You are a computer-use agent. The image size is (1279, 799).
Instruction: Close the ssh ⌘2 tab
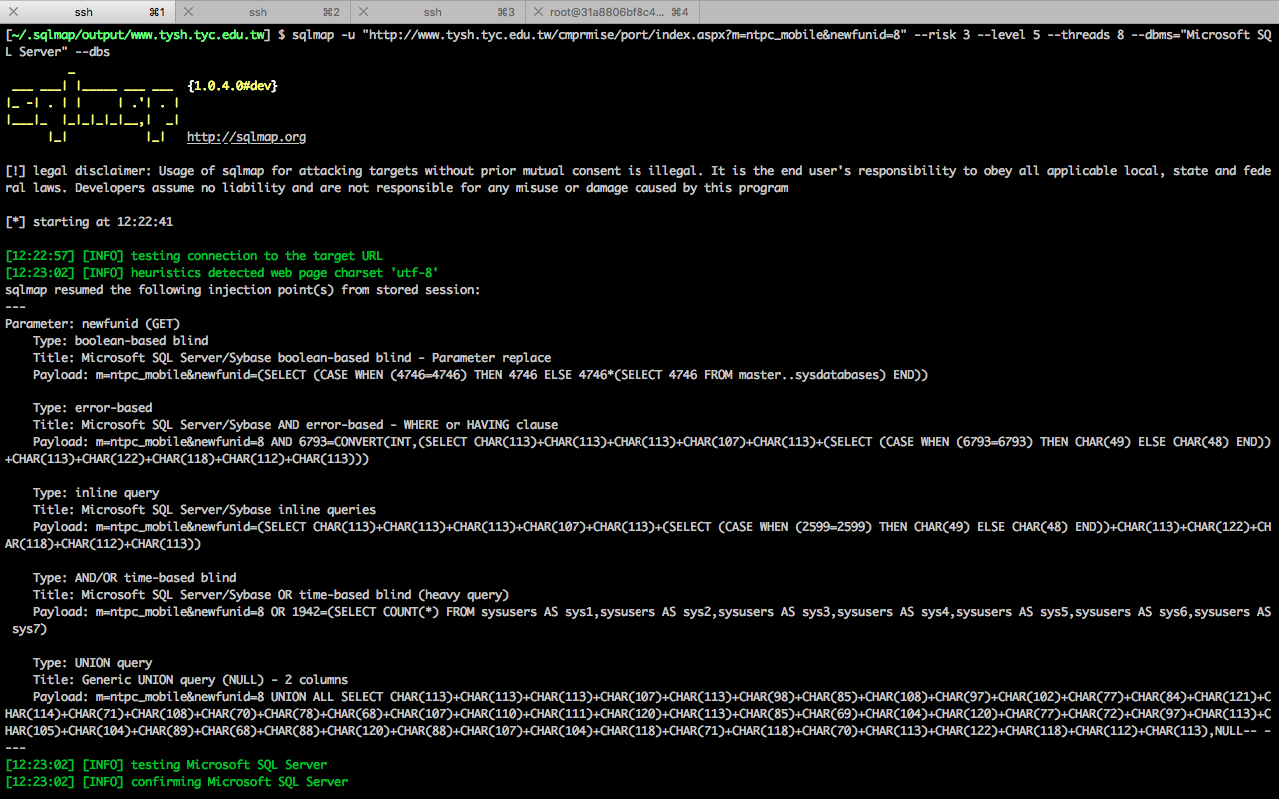189,12
